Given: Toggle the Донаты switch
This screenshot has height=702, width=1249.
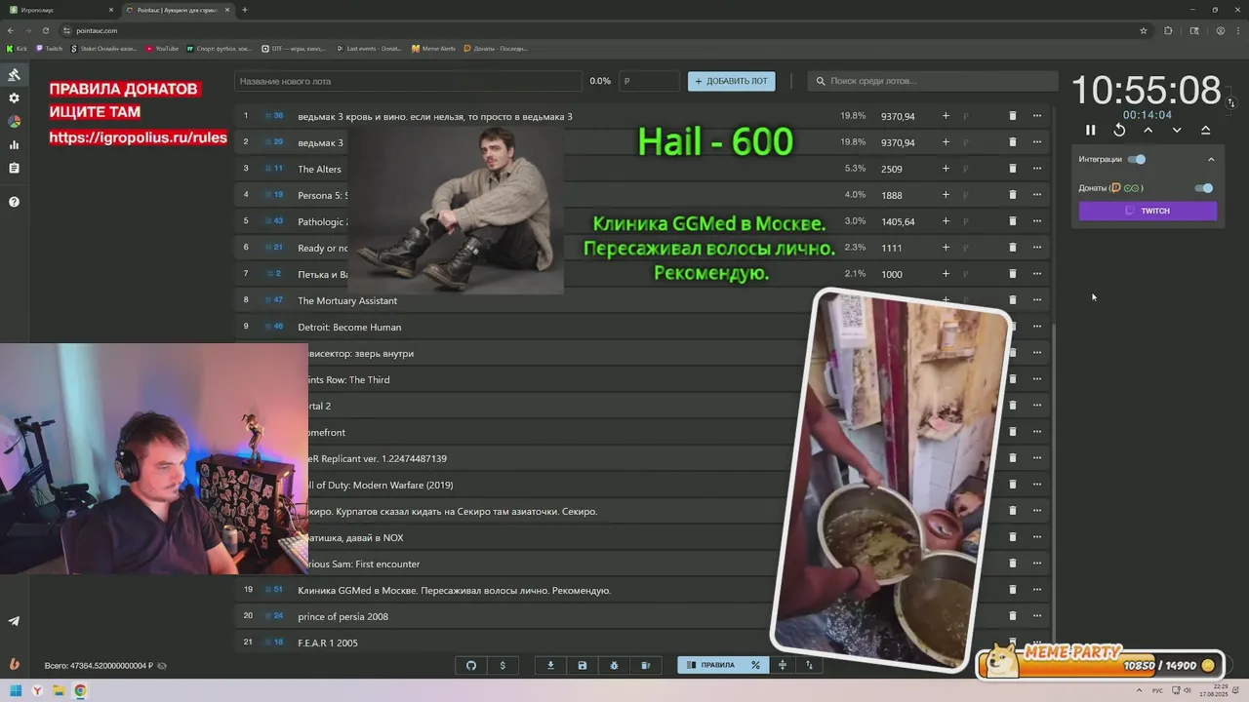Looking at the screenshot, I should coord(1204,188).
